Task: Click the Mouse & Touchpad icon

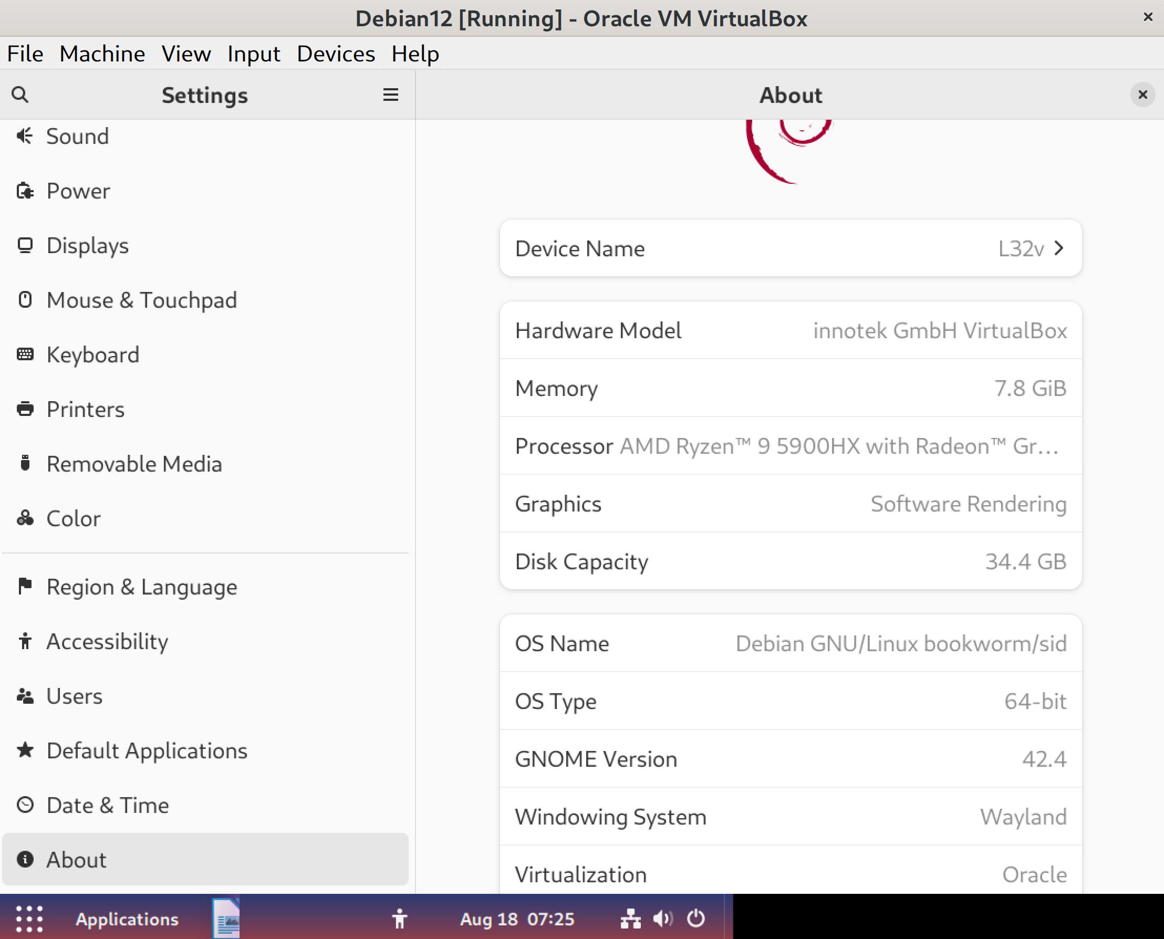Action: pyautogui.click(x=25, y=300)
